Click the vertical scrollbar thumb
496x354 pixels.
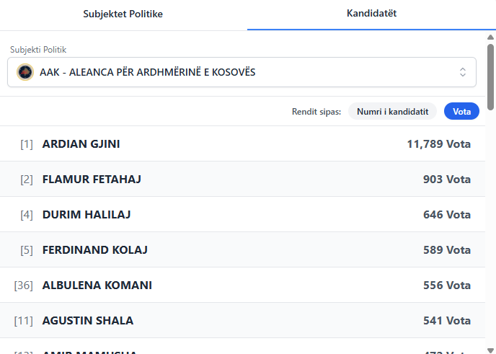point(491,76)
